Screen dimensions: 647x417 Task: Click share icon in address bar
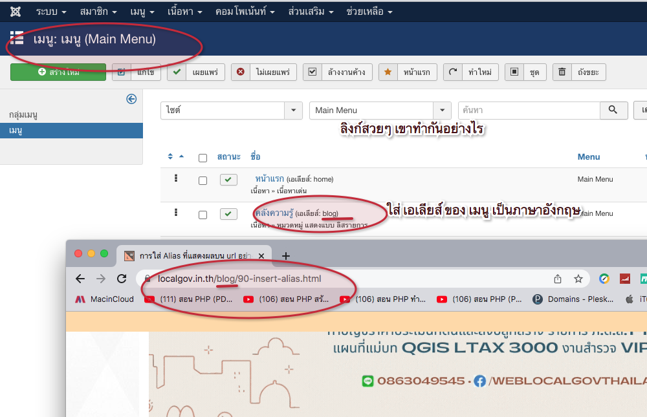click(557, 279)
